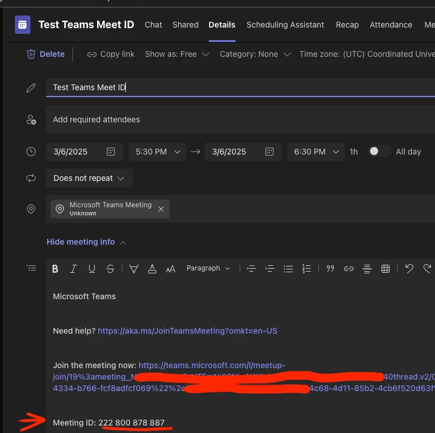The image size is (435, 433).
Task: Insert a bulleted list
Action: (x=288, y=269)
